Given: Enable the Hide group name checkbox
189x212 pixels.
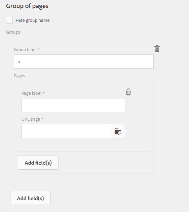Looking at the screenshot, I should (9, 20).
